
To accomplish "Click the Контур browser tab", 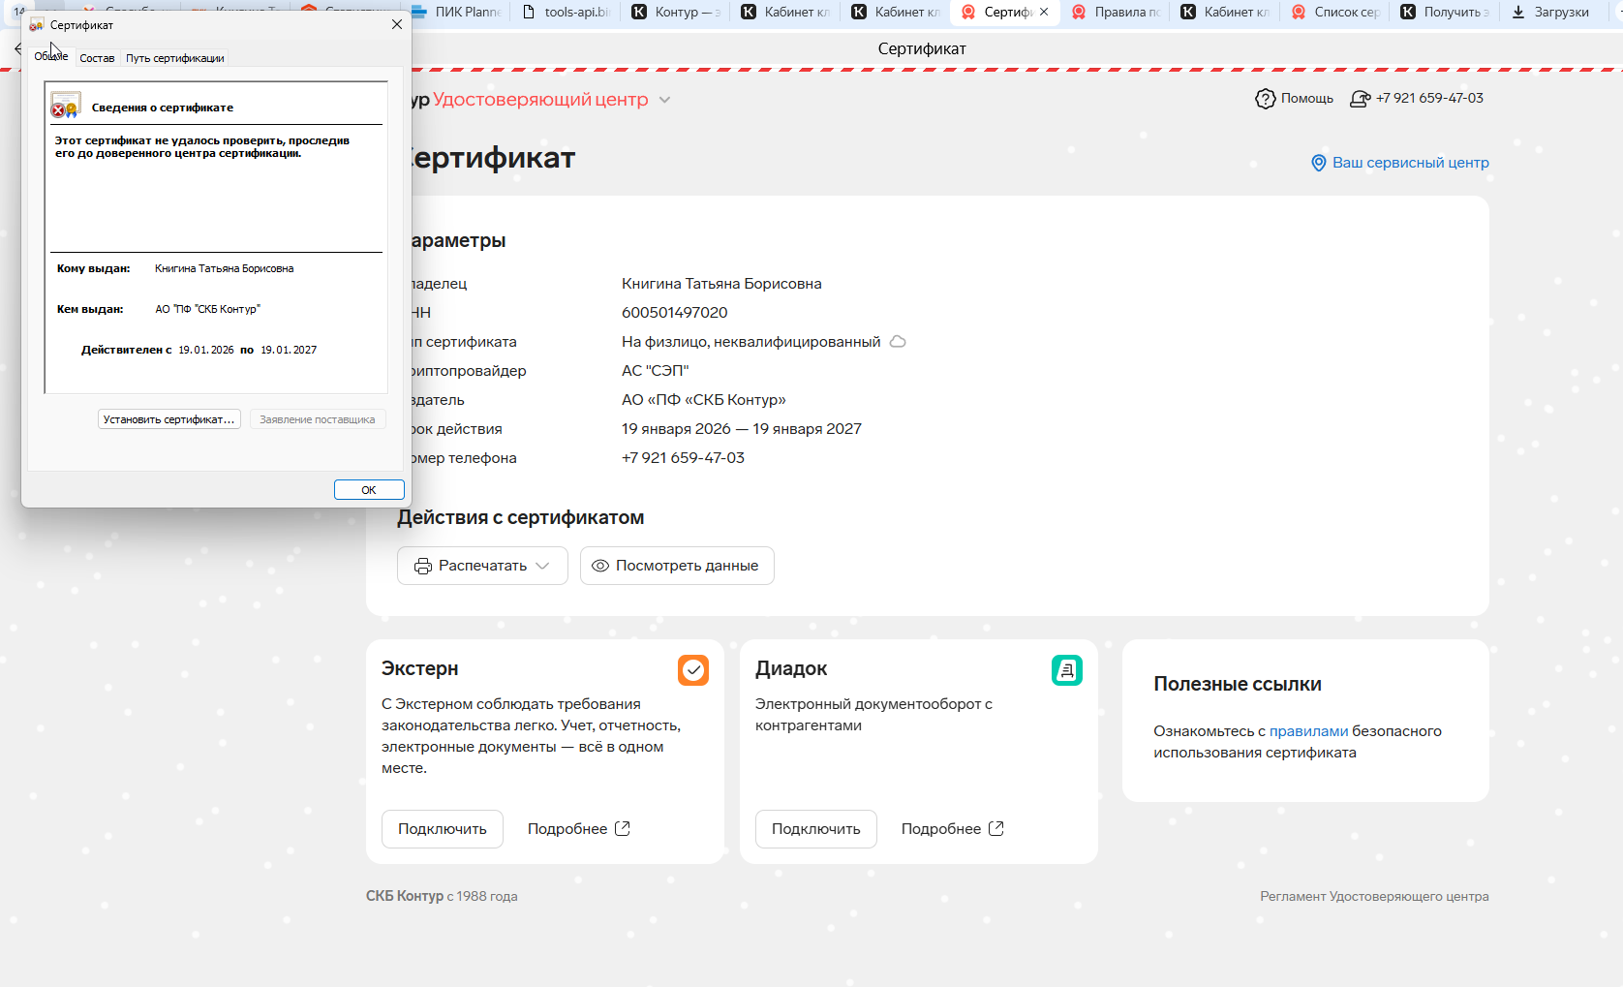I will tap(676, 12).
